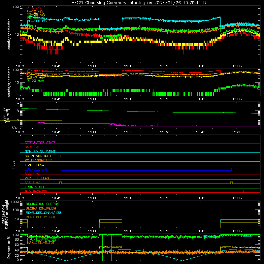Select the NON_SOLAR_EVENT flag label
264x264 pixels.
coord(40,151)
